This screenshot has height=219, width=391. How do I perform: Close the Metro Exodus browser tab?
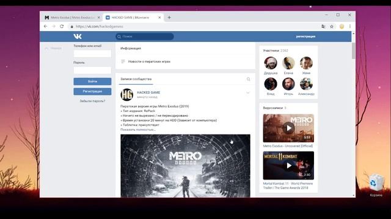(99, 18)
